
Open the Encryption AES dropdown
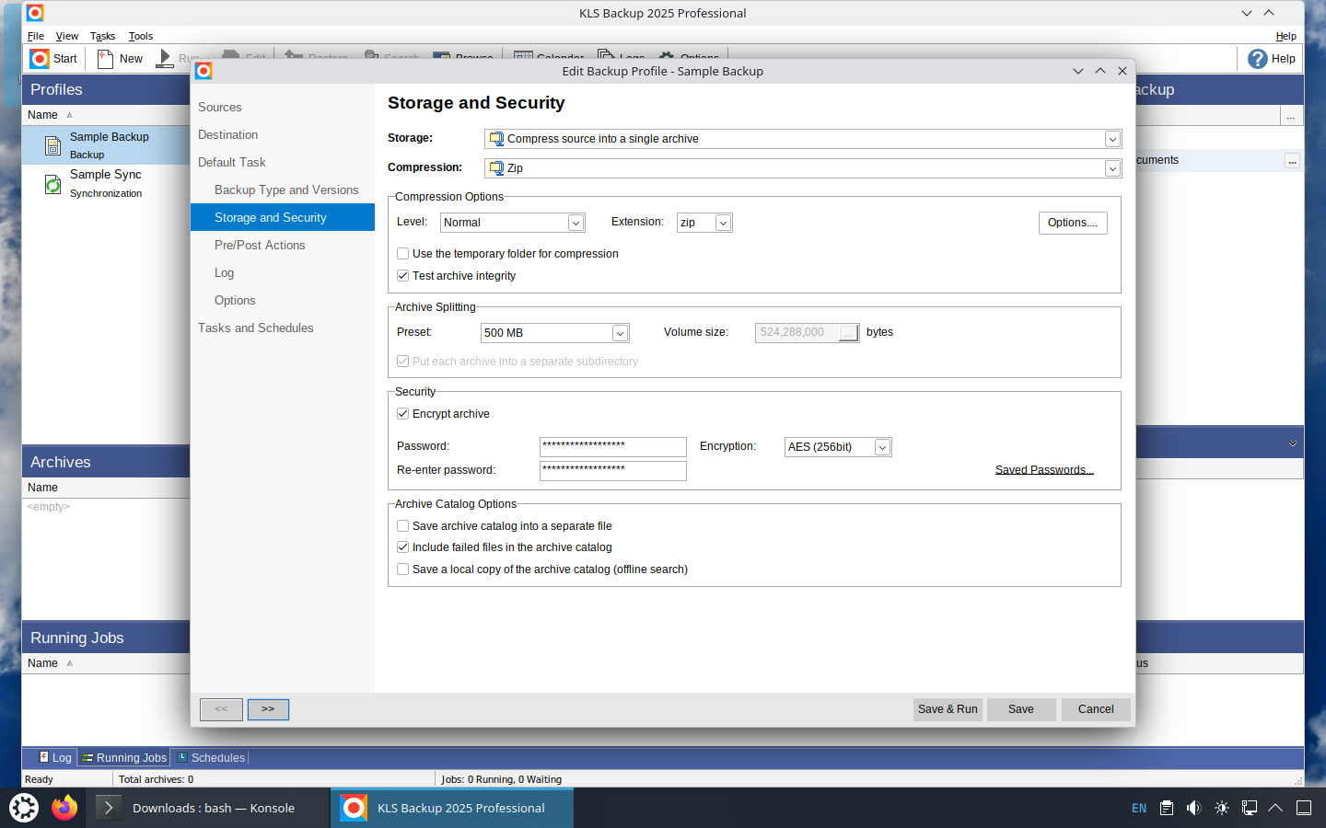pyautogui.click(x=882, y=447)
